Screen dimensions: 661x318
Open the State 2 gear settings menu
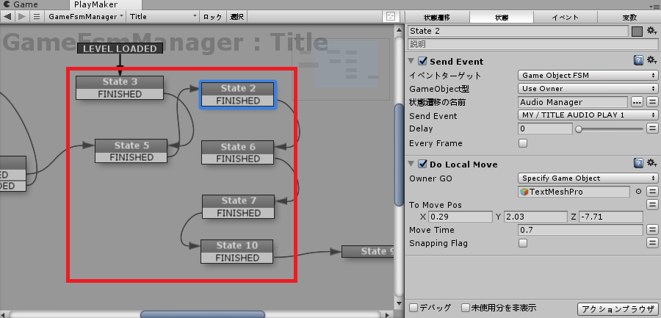[x=651, y=31]
